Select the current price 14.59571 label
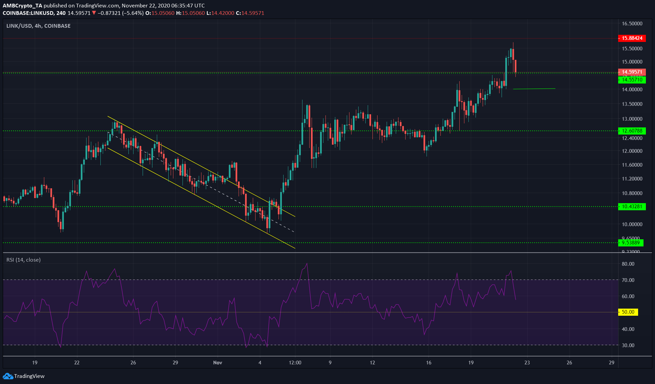 point(632,72)
